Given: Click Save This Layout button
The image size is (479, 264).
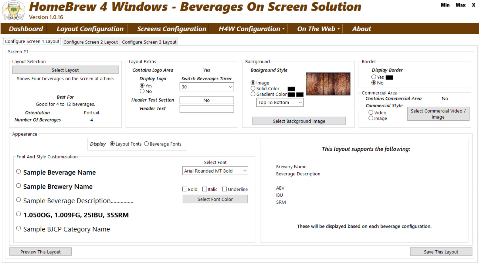Looking at the screenshot, I should coord(441,252).
